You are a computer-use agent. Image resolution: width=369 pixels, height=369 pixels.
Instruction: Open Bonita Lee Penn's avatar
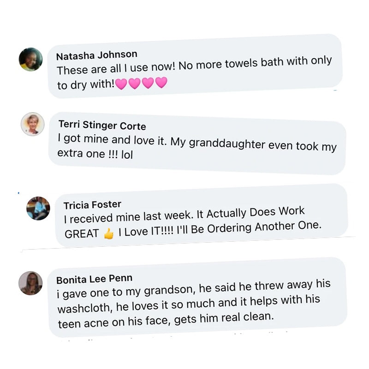(x=30, y=283)
